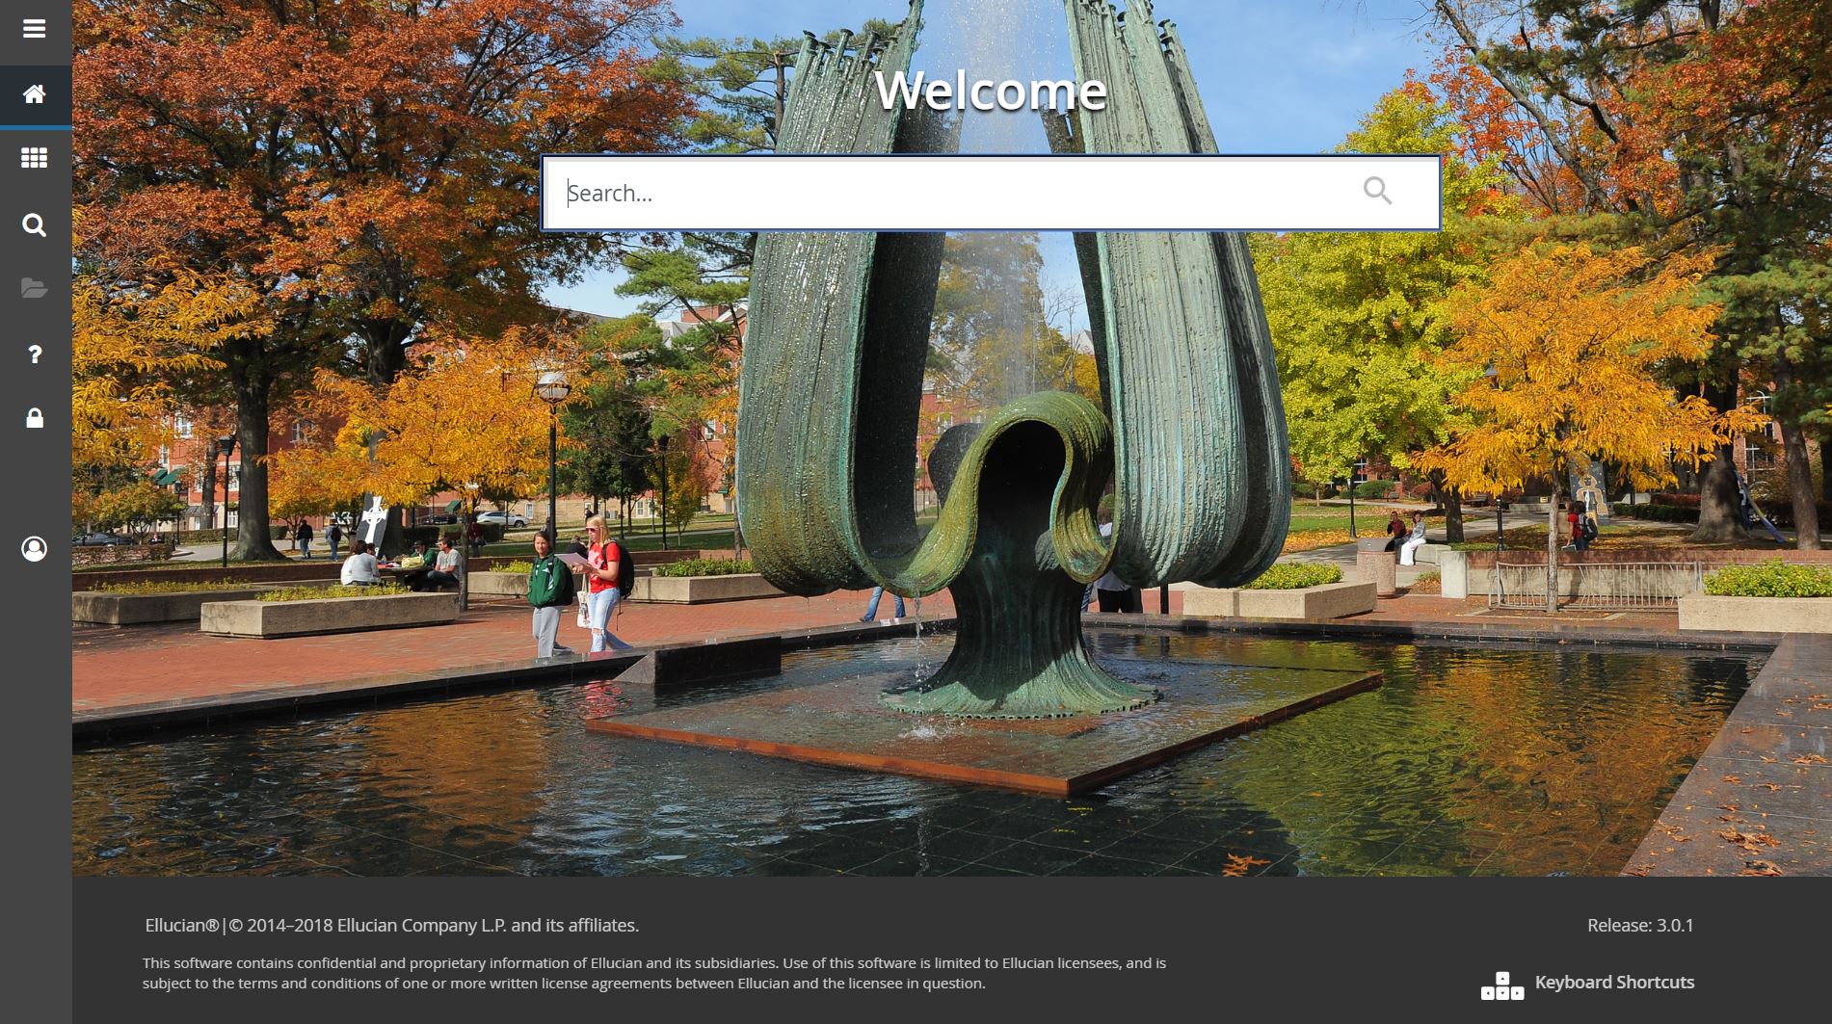Screen dimensions: 1832x1024
Task: Open the Applications grid icon
Action: point(35,158)
